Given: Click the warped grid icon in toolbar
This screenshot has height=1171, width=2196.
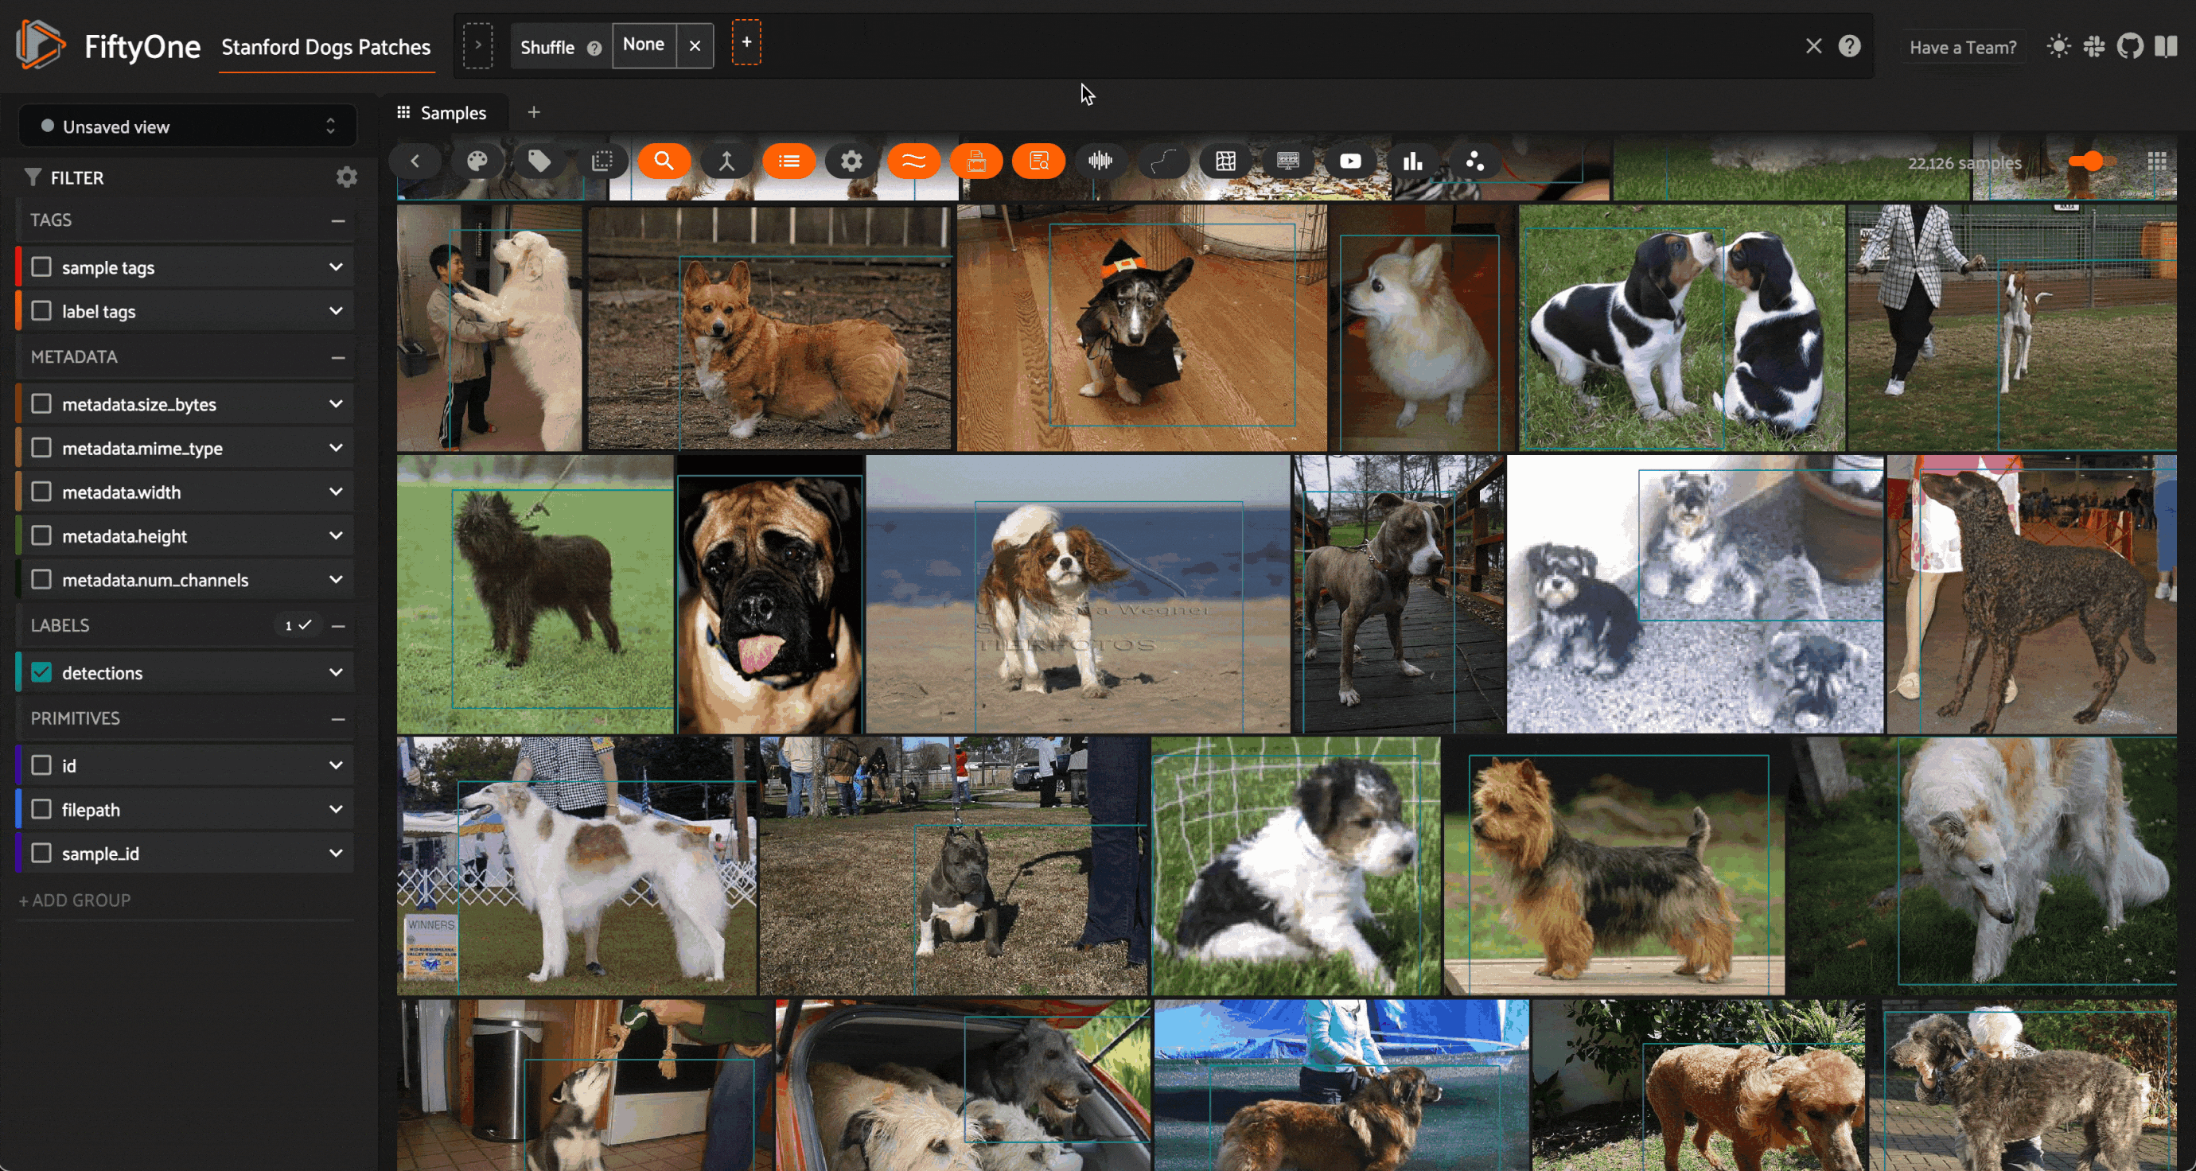Looking at the screenshot, I should tap(1225, 161).
